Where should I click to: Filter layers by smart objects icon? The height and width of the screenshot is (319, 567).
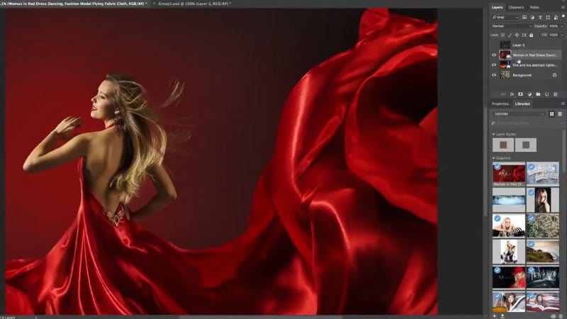click(x=556, y=17)
